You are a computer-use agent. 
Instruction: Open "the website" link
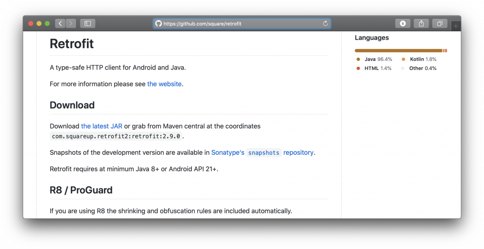[x=164, y=84]
